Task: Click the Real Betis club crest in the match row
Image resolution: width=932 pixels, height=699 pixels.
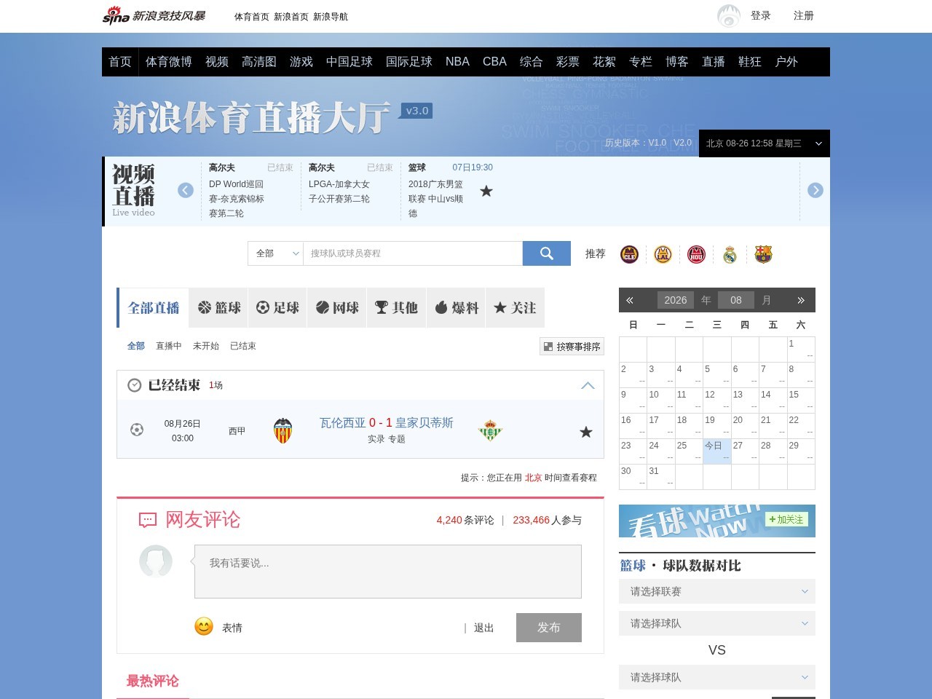Action: pos(490,430)
